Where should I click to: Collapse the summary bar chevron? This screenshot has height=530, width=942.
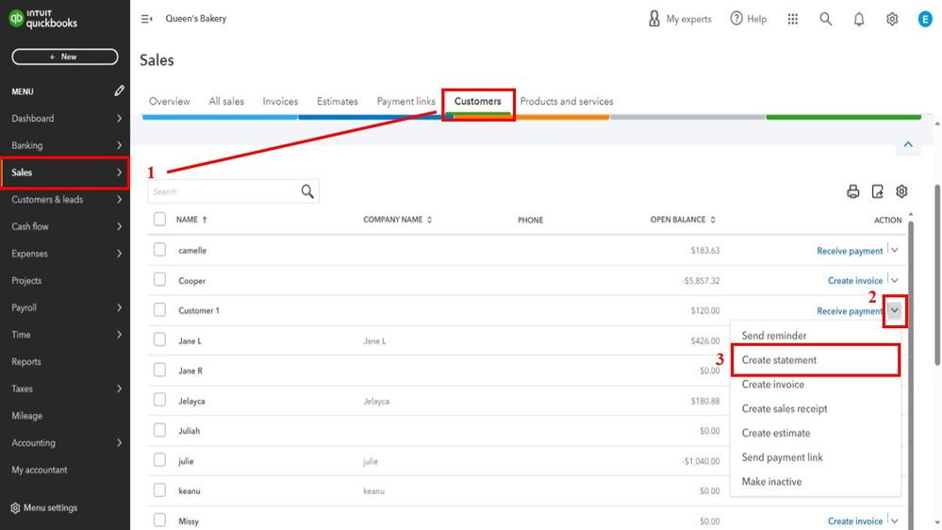click(x=908, y=144)
